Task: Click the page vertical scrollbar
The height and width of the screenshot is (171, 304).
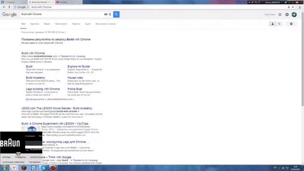Action: coord(303,59)
